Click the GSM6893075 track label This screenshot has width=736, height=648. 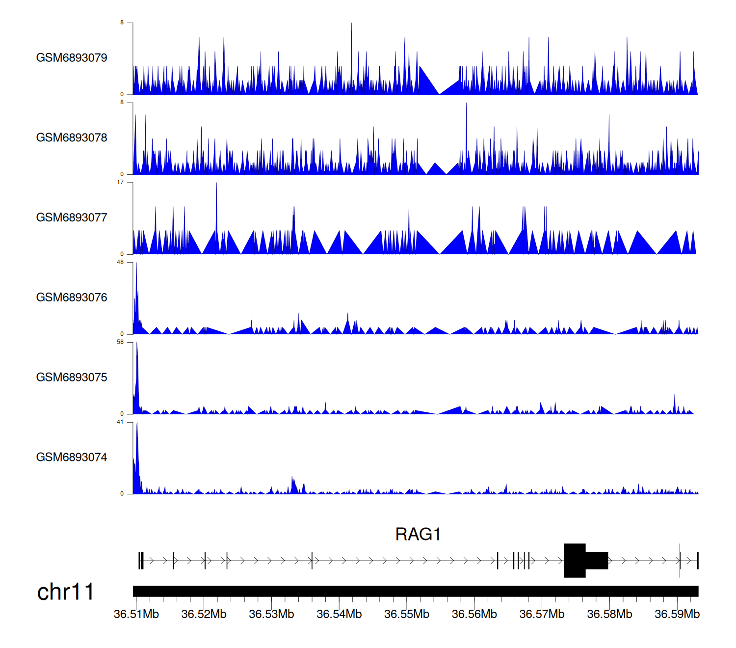pos(72,378)
